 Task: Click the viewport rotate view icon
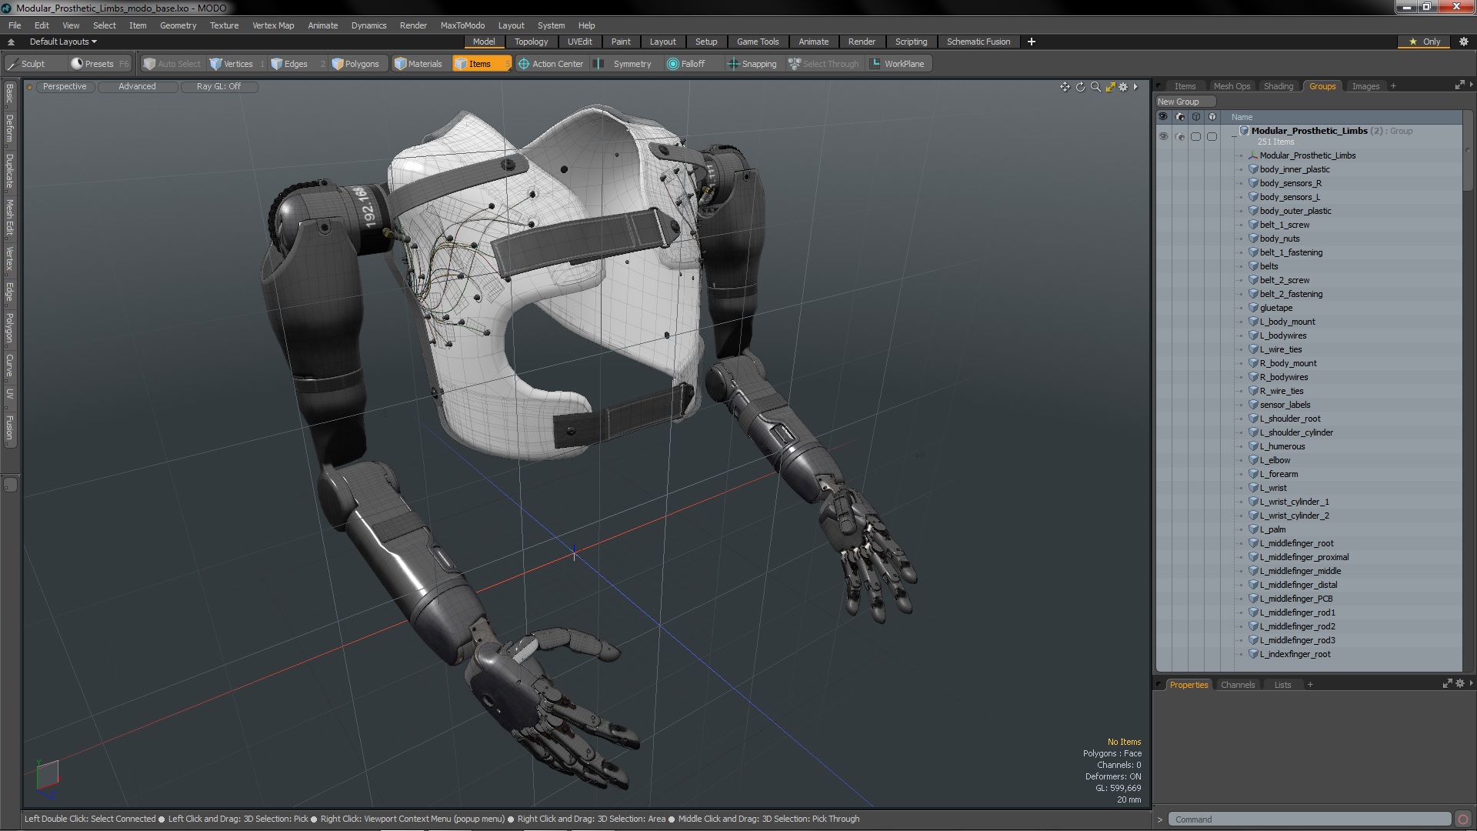tap(1080, 87)
